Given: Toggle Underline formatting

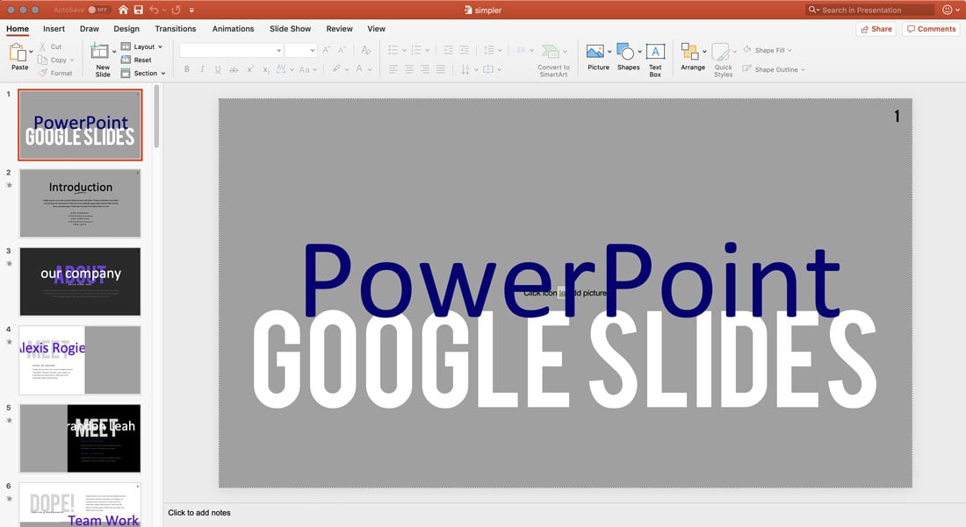Looking at the screenshot, I should [218, 69].
